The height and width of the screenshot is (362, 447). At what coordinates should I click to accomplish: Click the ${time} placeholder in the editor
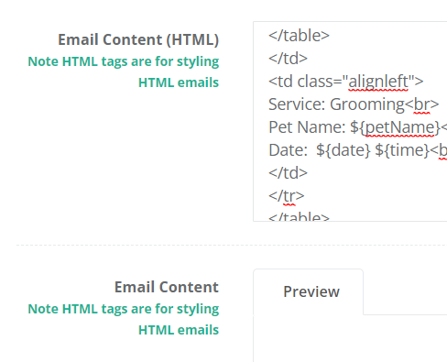(402, 150)
